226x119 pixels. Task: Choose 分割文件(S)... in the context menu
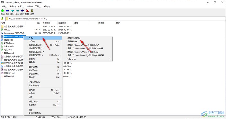tap(43, 82)
